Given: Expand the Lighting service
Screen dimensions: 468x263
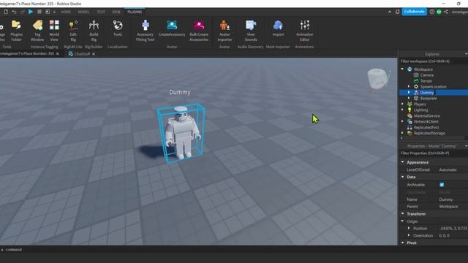Looking at the screenshot, I should 402,110.
